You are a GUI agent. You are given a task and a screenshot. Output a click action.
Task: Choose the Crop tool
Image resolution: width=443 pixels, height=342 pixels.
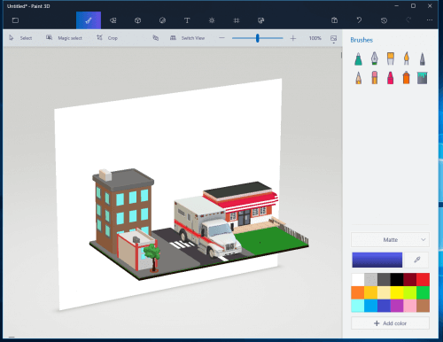tap(107, 38)
